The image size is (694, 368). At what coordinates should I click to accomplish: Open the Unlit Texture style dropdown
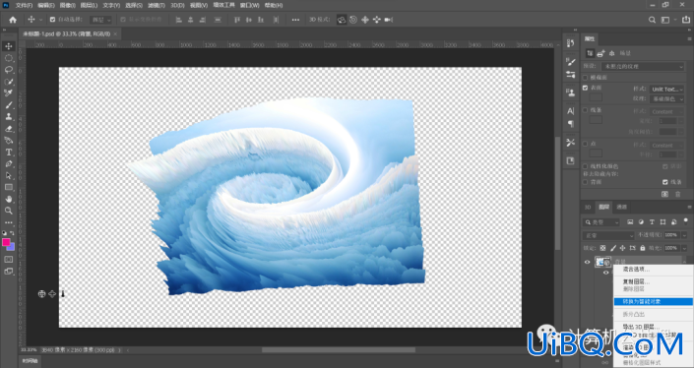tap(667, 89)
